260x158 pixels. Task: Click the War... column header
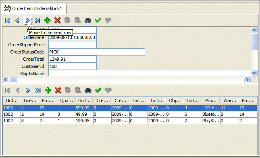tap(229, 101)
